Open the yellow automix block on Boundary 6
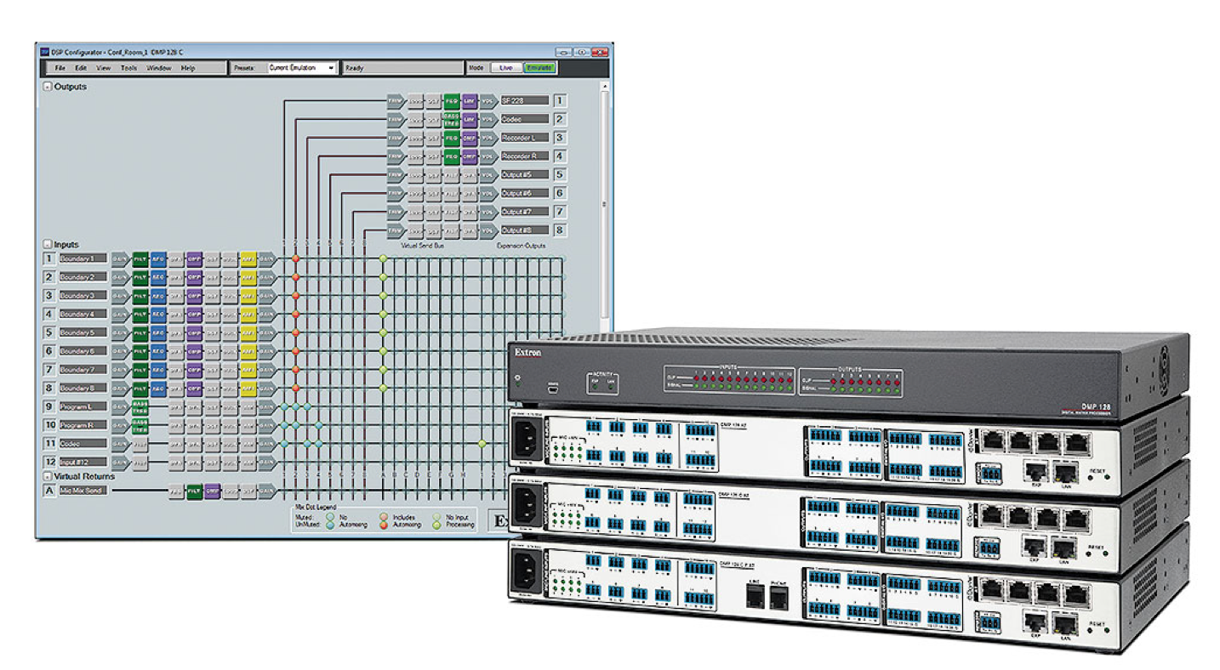This screenshot has height=670, width=1220. click(248, 351)
